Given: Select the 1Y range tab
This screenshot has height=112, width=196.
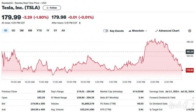Looking at the screenshot, I should pos(48,31).
